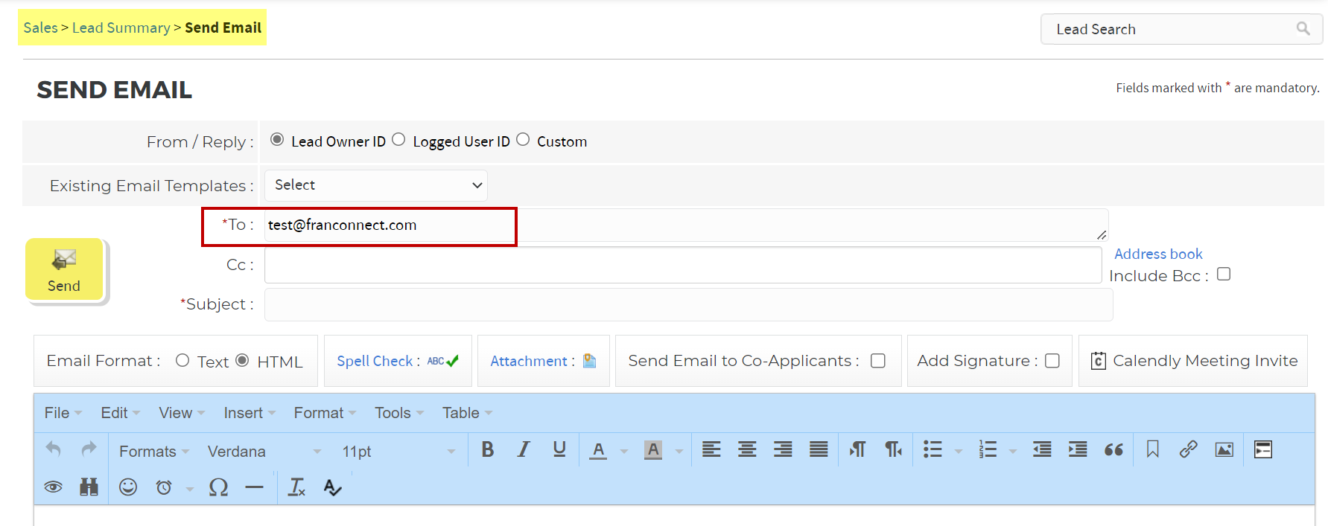Center align the text
Viewport: 1328px width, 526px height.
[x=747, y=449]
